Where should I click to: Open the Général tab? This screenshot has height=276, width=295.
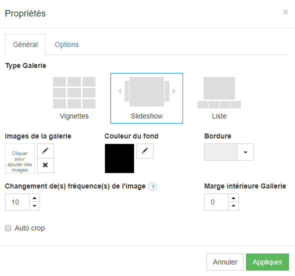25,44
